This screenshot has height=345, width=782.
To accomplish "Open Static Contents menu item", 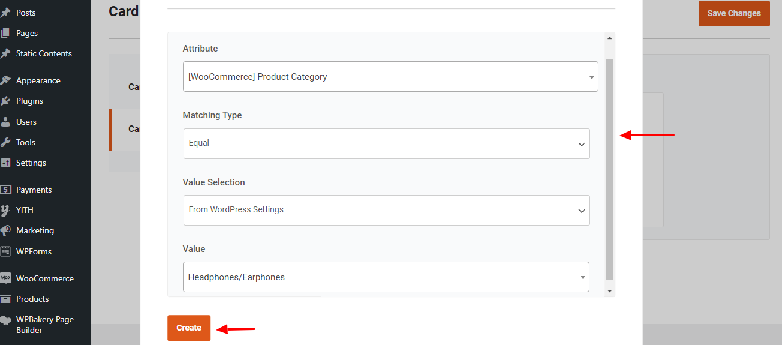I will [x=44, y=53].
